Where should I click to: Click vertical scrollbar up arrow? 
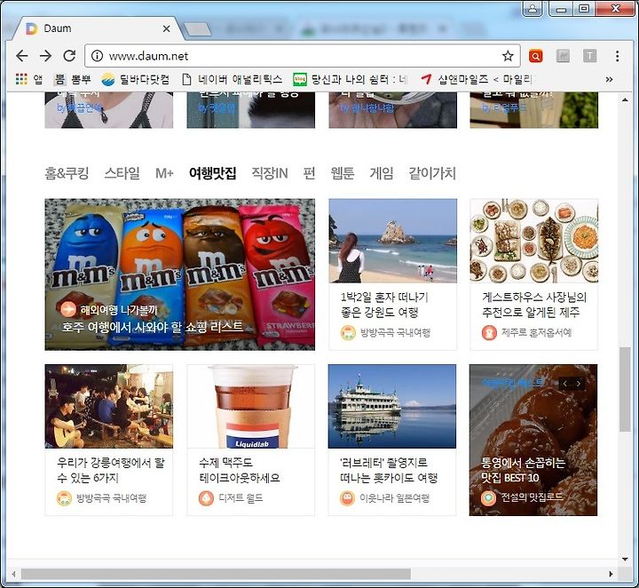[625, 99]
